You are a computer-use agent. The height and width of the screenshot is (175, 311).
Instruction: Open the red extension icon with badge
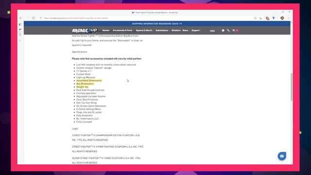268,18
